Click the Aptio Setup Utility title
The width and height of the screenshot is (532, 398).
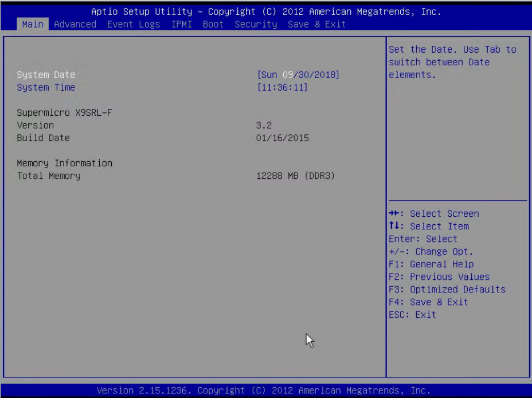[267, 12]
